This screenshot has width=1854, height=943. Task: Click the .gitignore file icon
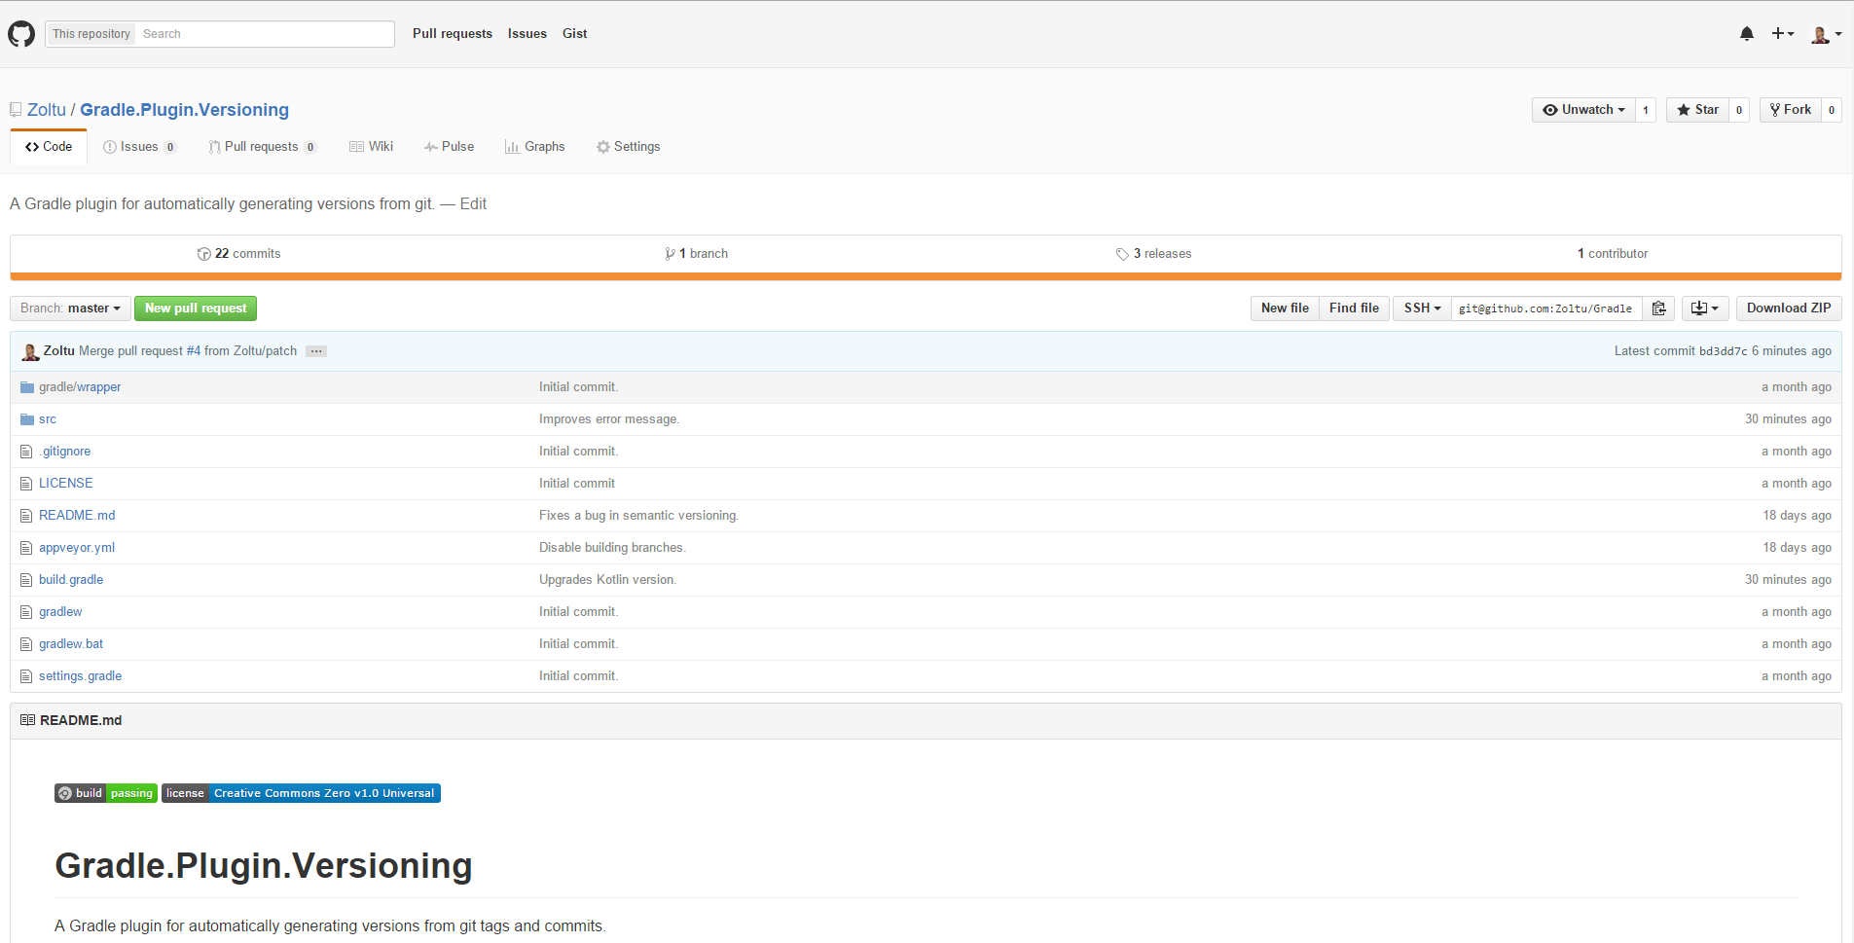[26, 452]
